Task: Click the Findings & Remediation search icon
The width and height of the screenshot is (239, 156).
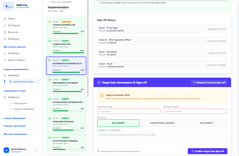Action: point(10,109)
